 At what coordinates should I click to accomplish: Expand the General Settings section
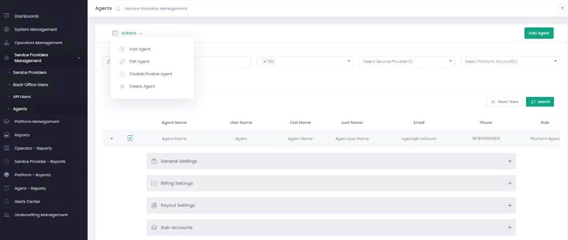coord(509,161)
